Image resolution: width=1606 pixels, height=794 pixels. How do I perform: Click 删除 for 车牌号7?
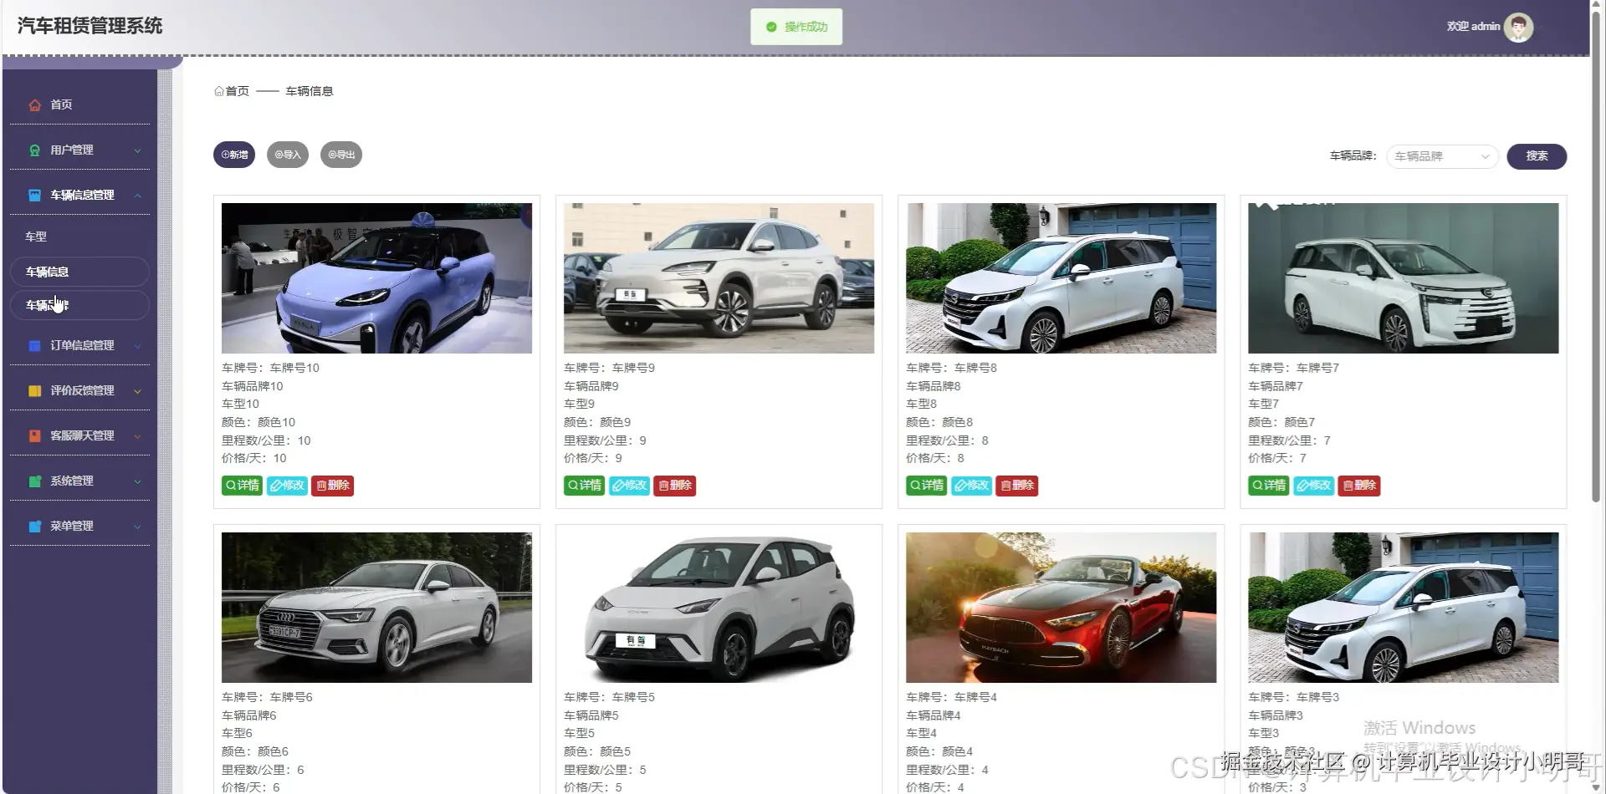pos(1358,486)
